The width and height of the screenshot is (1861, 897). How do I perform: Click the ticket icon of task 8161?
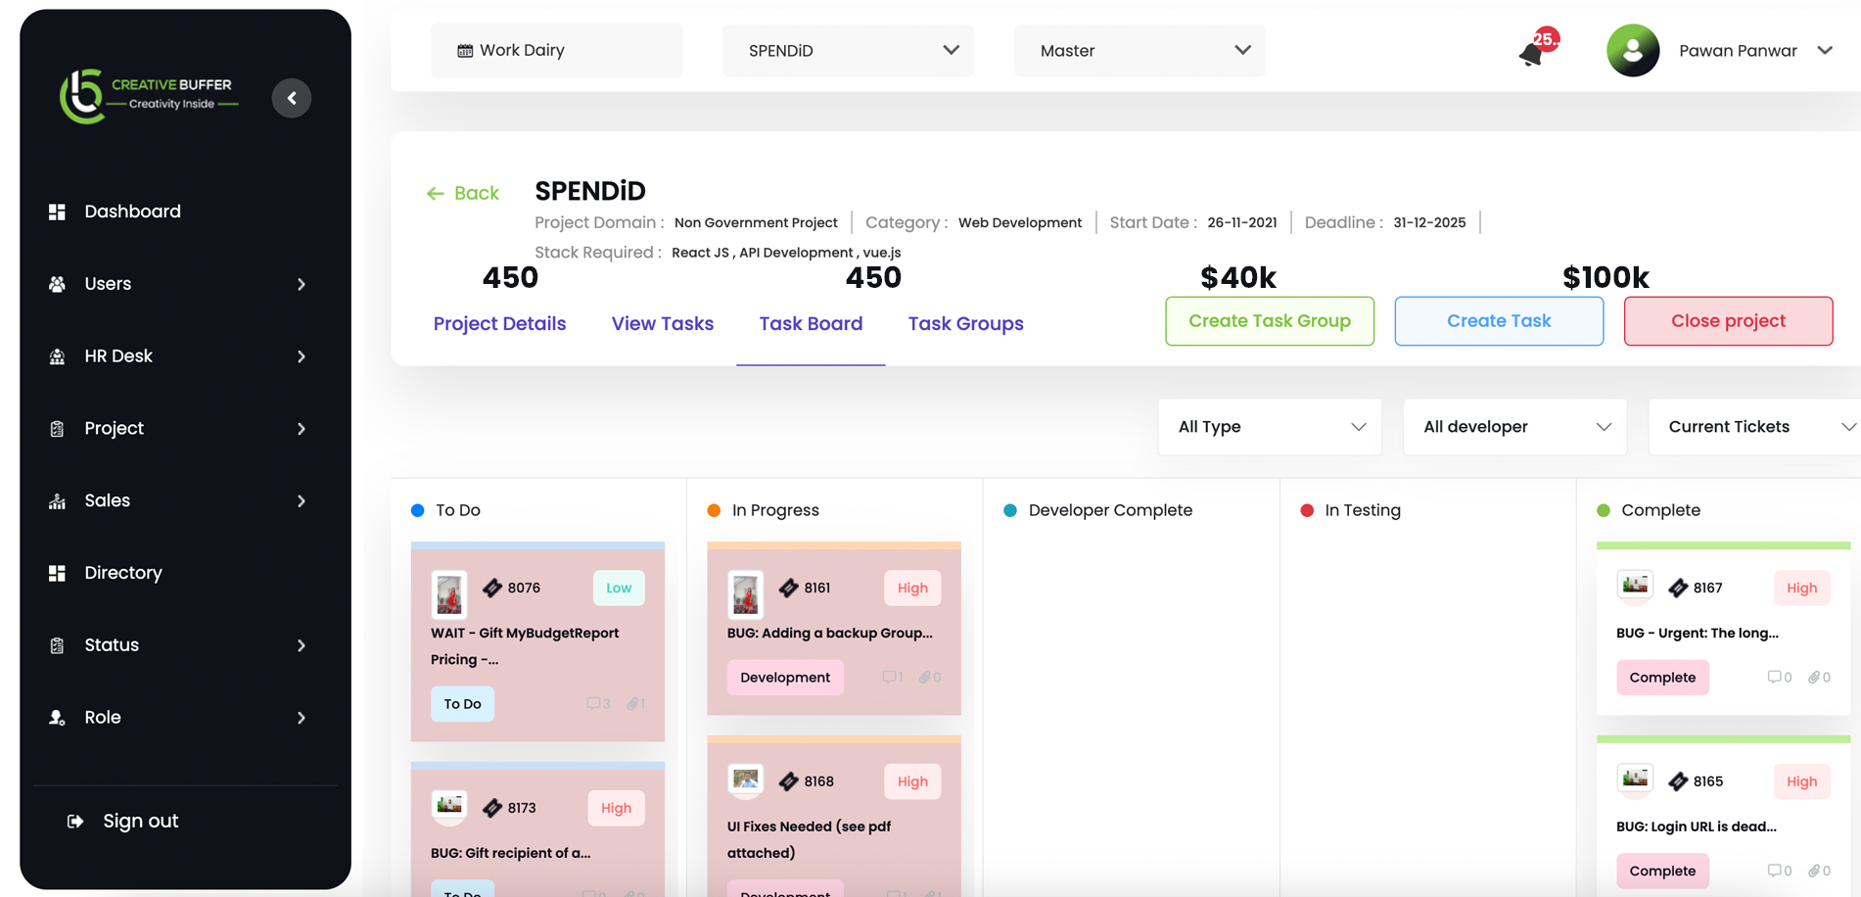pos(789,588)
